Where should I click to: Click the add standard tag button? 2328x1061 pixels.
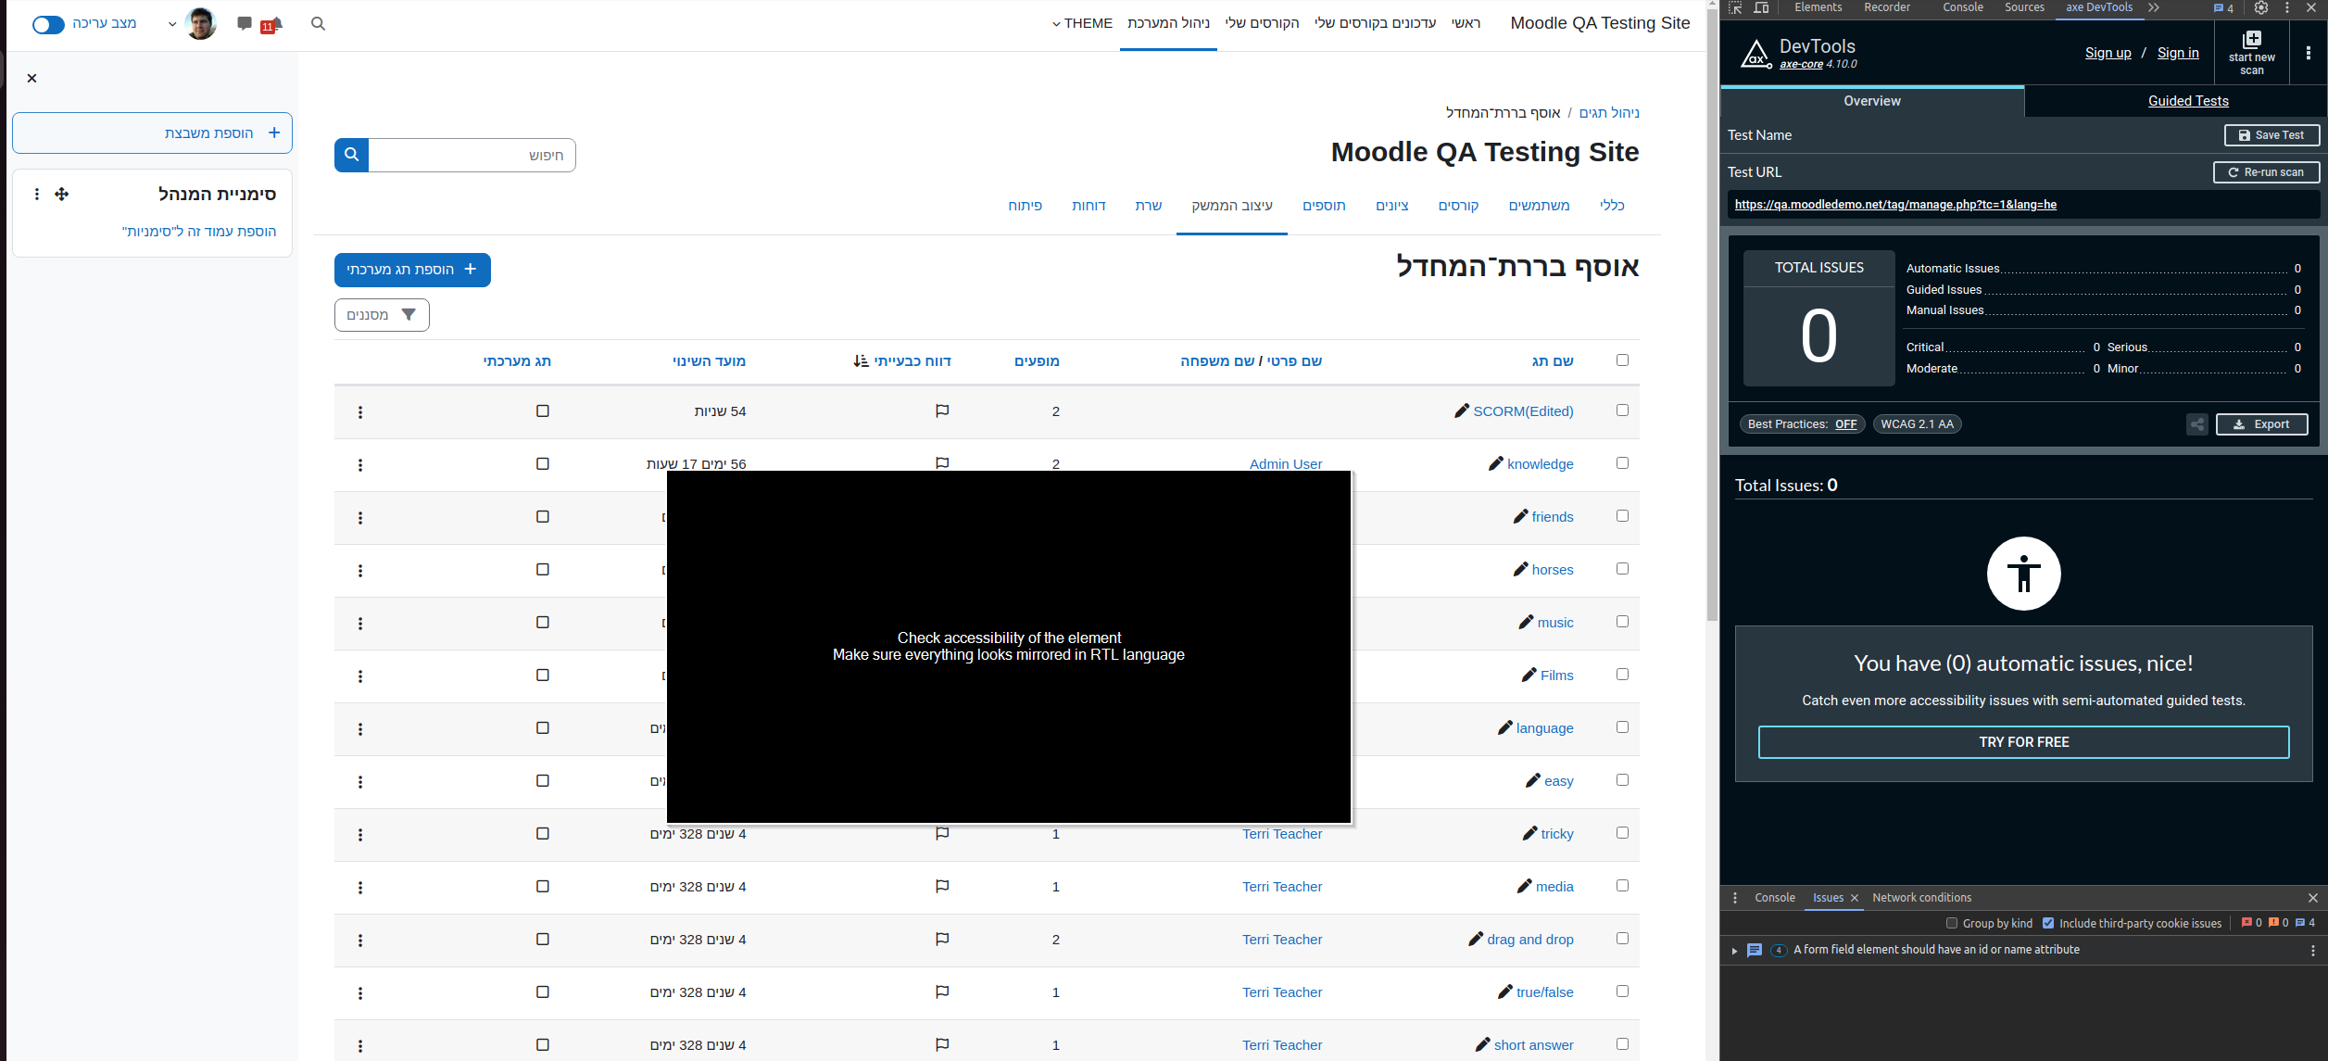[412, 270]
